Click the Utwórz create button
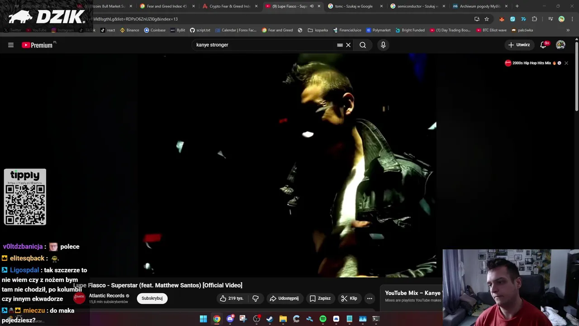Screen dimensions: 579x326 pyautogui.click(x=519, y=45)
